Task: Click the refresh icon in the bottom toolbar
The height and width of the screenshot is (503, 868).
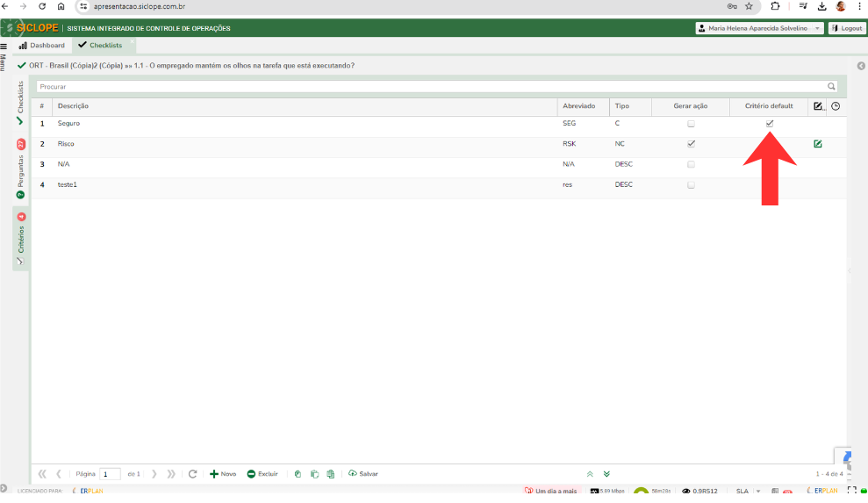Action: (x=193, y=474)
